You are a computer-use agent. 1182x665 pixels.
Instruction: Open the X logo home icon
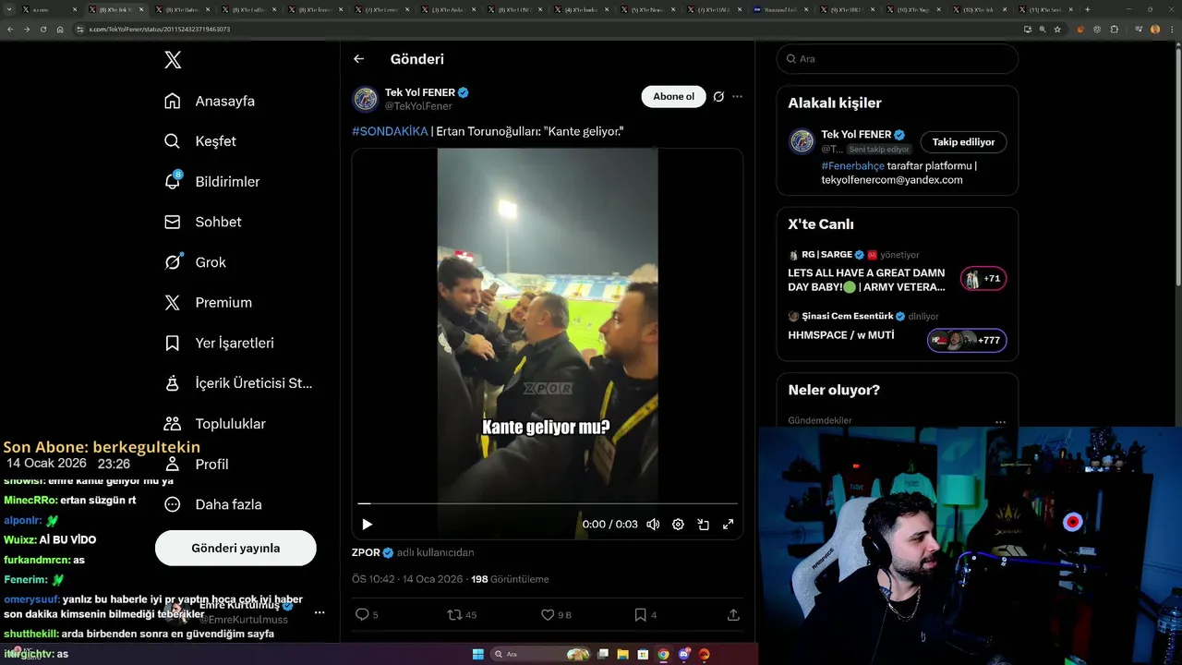click(173, 60)
